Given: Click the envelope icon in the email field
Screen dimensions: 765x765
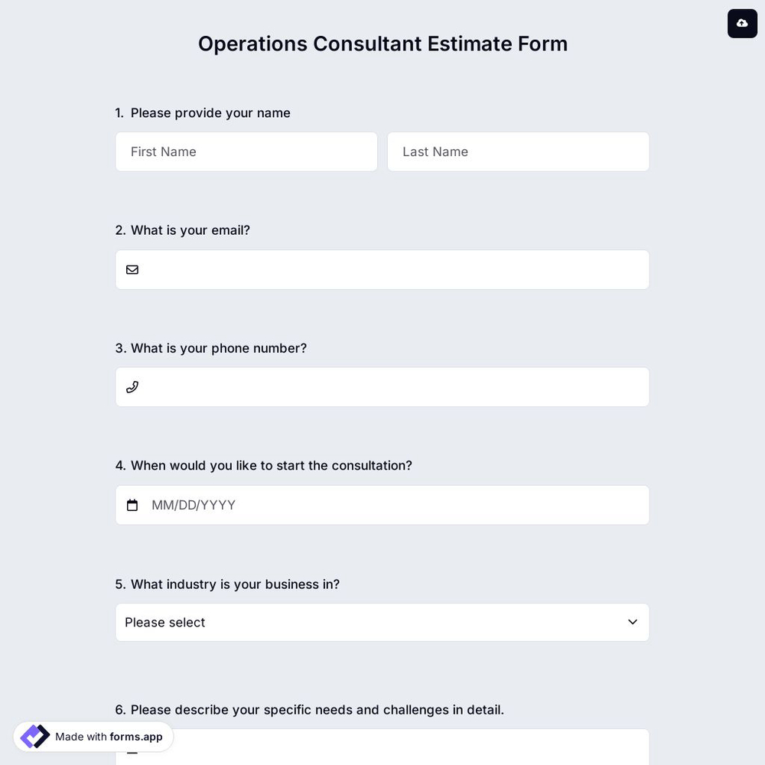Looking at the screenshot, I should click(132, 269).
